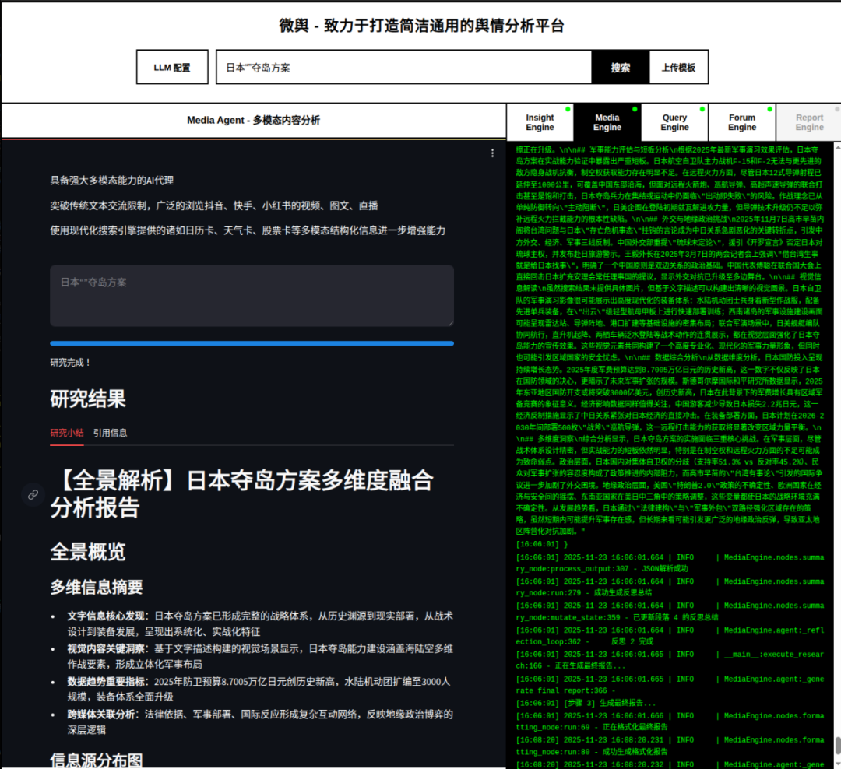Screen dimensions: 841x769
Task: Click the 微舆 platform title heading
Action: pyautogui.click(x=421, y=26)
